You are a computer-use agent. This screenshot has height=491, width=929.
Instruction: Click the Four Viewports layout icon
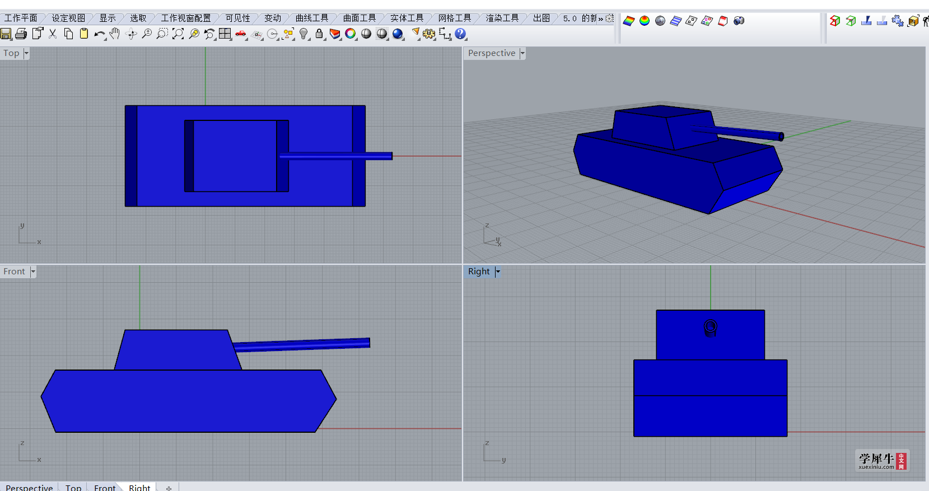225,34
